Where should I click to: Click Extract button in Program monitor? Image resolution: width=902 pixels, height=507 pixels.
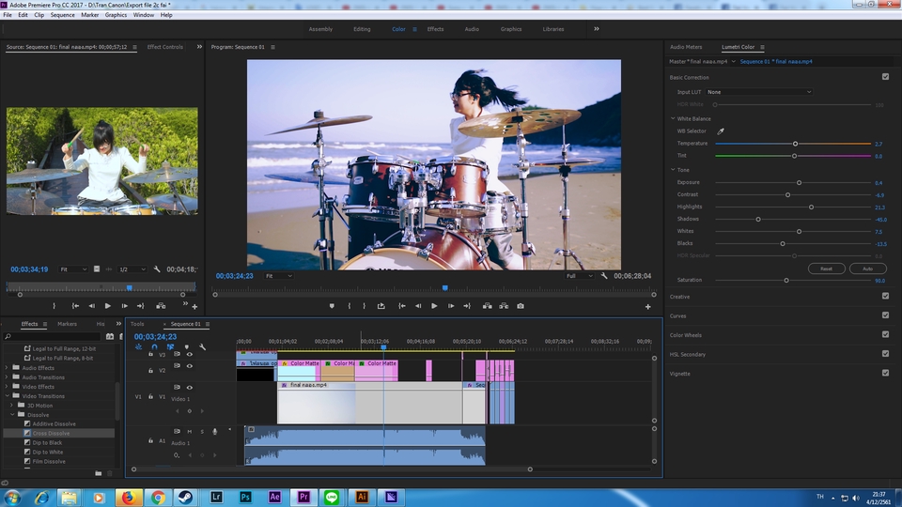coord(504,306)
